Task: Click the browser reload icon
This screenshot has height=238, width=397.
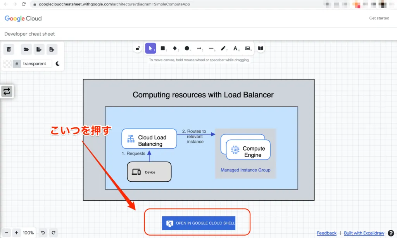Action: [24, 4]
